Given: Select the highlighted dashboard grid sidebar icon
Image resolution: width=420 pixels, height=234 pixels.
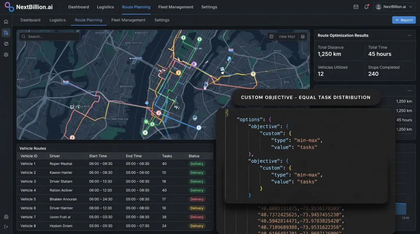Looking at the screenshot, I should click(x=6, y=33).
